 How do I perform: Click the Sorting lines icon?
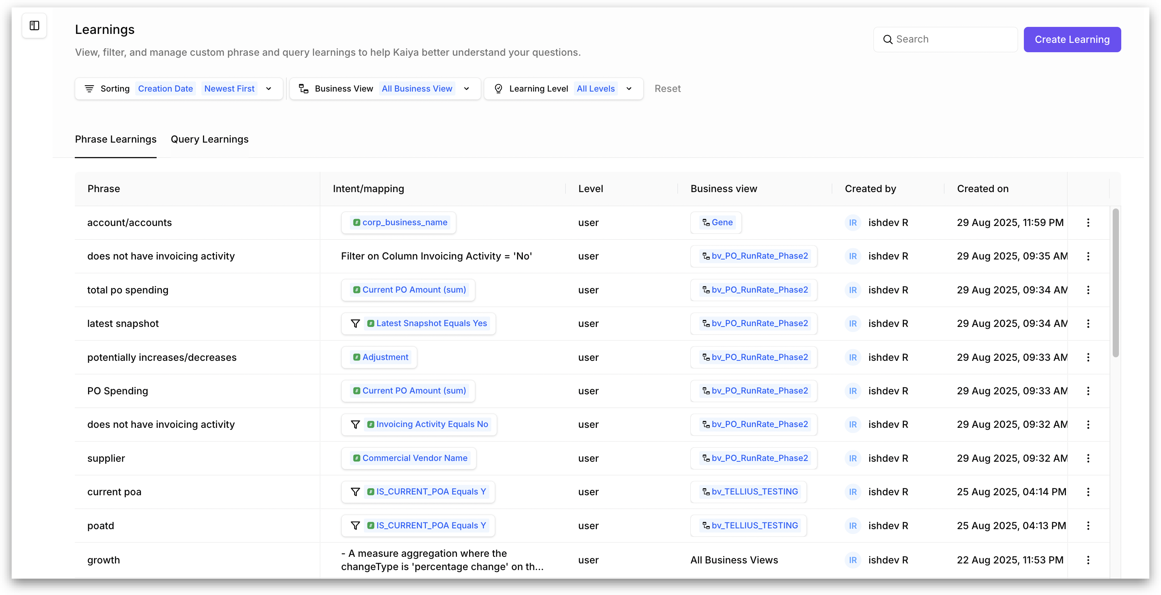(x=89, y=89)
